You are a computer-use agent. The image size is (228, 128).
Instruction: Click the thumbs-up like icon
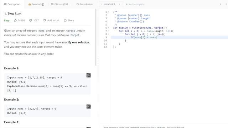click(15, 20)
